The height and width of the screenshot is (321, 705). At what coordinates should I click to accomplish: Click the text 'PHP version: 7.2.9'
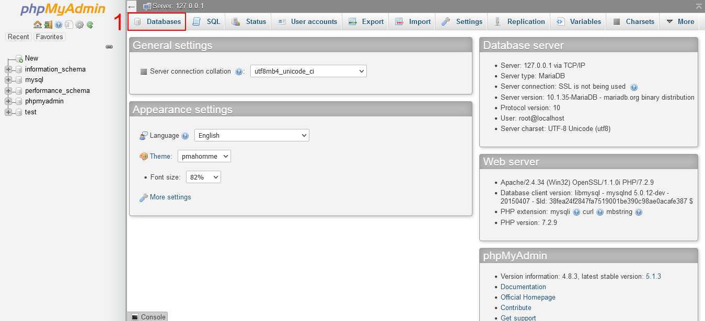(x=529, y=223)
